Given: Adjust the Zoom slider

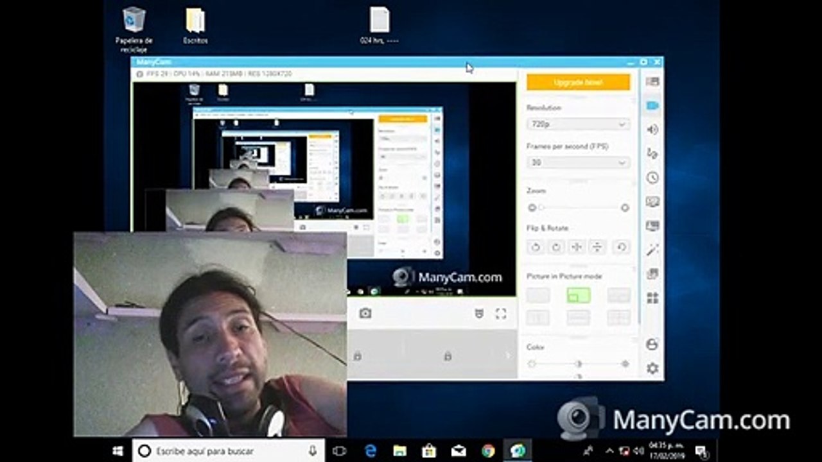Looking at the screenshot, I should pos(578,208).
